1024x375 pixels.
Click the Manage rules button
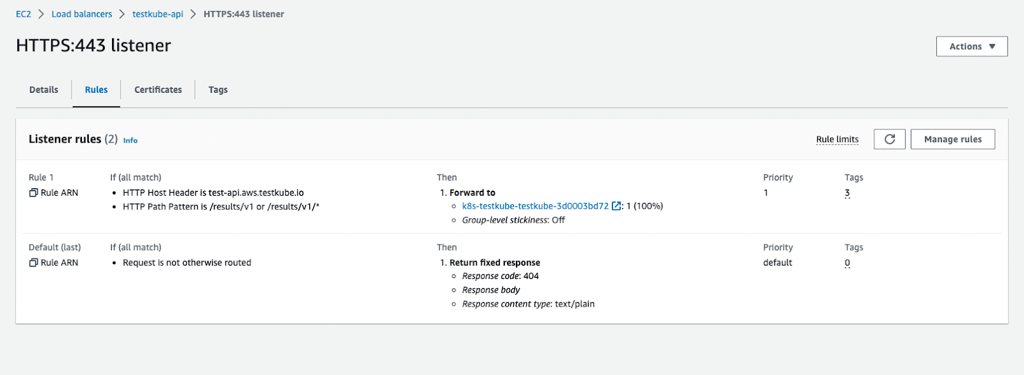point(952,139)
